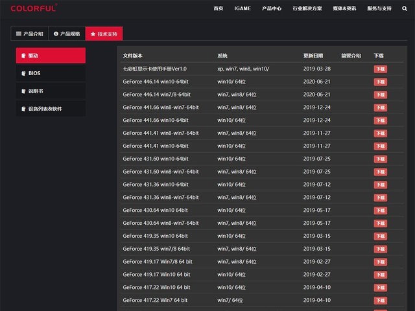Click the 简要介绍 column header
415x311 pixels.
[x=351, y=56]
